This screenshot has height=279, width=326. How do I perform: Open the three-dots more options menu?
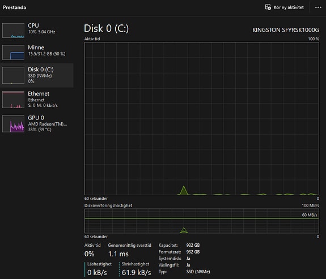point(318,7)
